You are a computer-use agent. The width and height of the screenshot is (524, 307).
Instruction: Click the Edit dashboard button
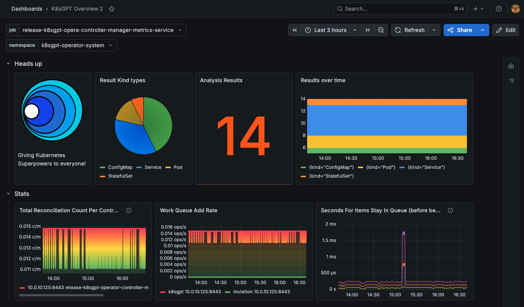[506, 30]
